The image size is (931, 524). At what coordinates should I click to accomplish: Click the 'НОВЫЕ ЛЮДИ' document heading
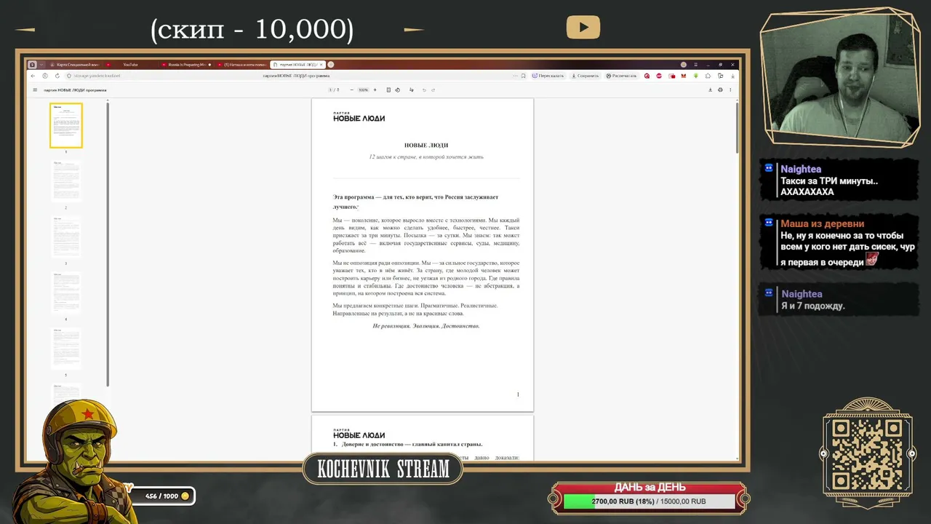(426, 146)
